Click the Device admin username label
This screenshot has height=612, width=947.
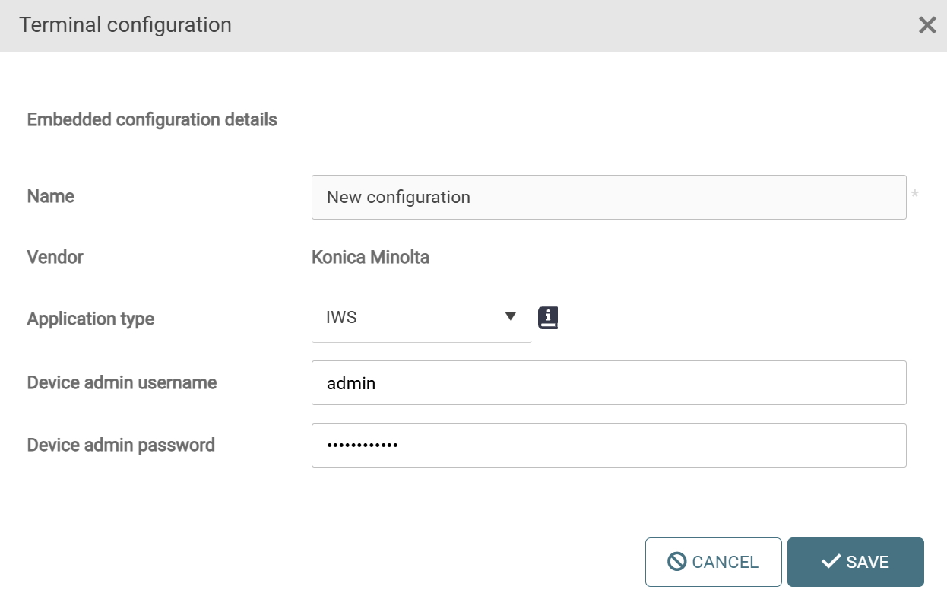[122, 382]
